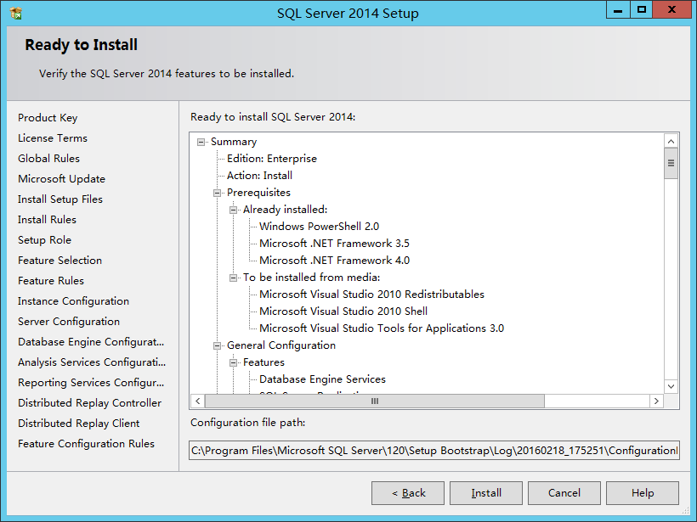
Task: Select the Prerequisites label in tree
Action: [x=258, y=193]
